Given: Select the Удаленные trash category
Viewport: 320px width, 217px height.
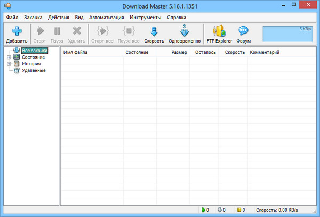Looking at the screenshot, I should click(34, 70).
